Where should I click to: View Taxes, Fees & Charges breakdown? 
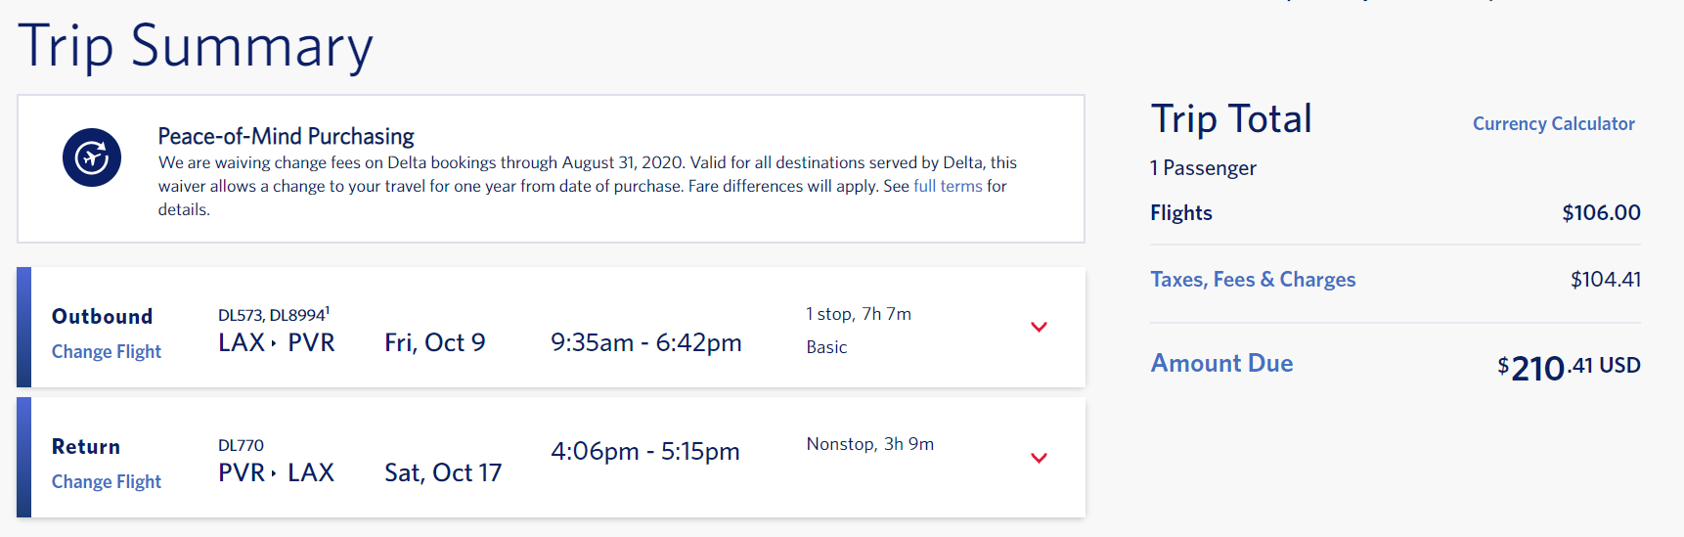(x=1253, y=280)
